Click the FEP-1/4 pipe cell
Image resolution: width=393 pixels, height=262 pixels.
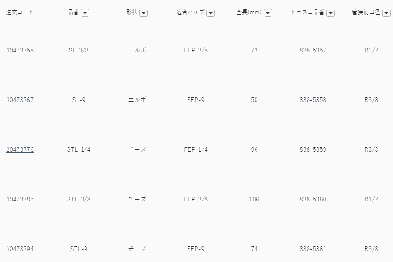tap(196, 149)
